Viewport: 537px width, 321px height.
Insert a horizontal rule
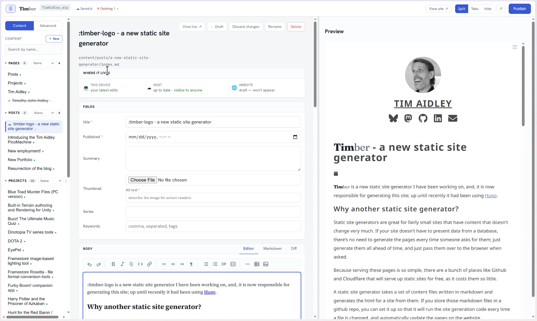248,264
